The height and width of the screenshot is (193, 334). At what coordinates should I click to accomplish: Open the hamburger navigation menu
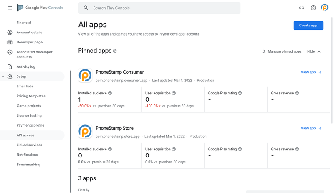(10, 8)
